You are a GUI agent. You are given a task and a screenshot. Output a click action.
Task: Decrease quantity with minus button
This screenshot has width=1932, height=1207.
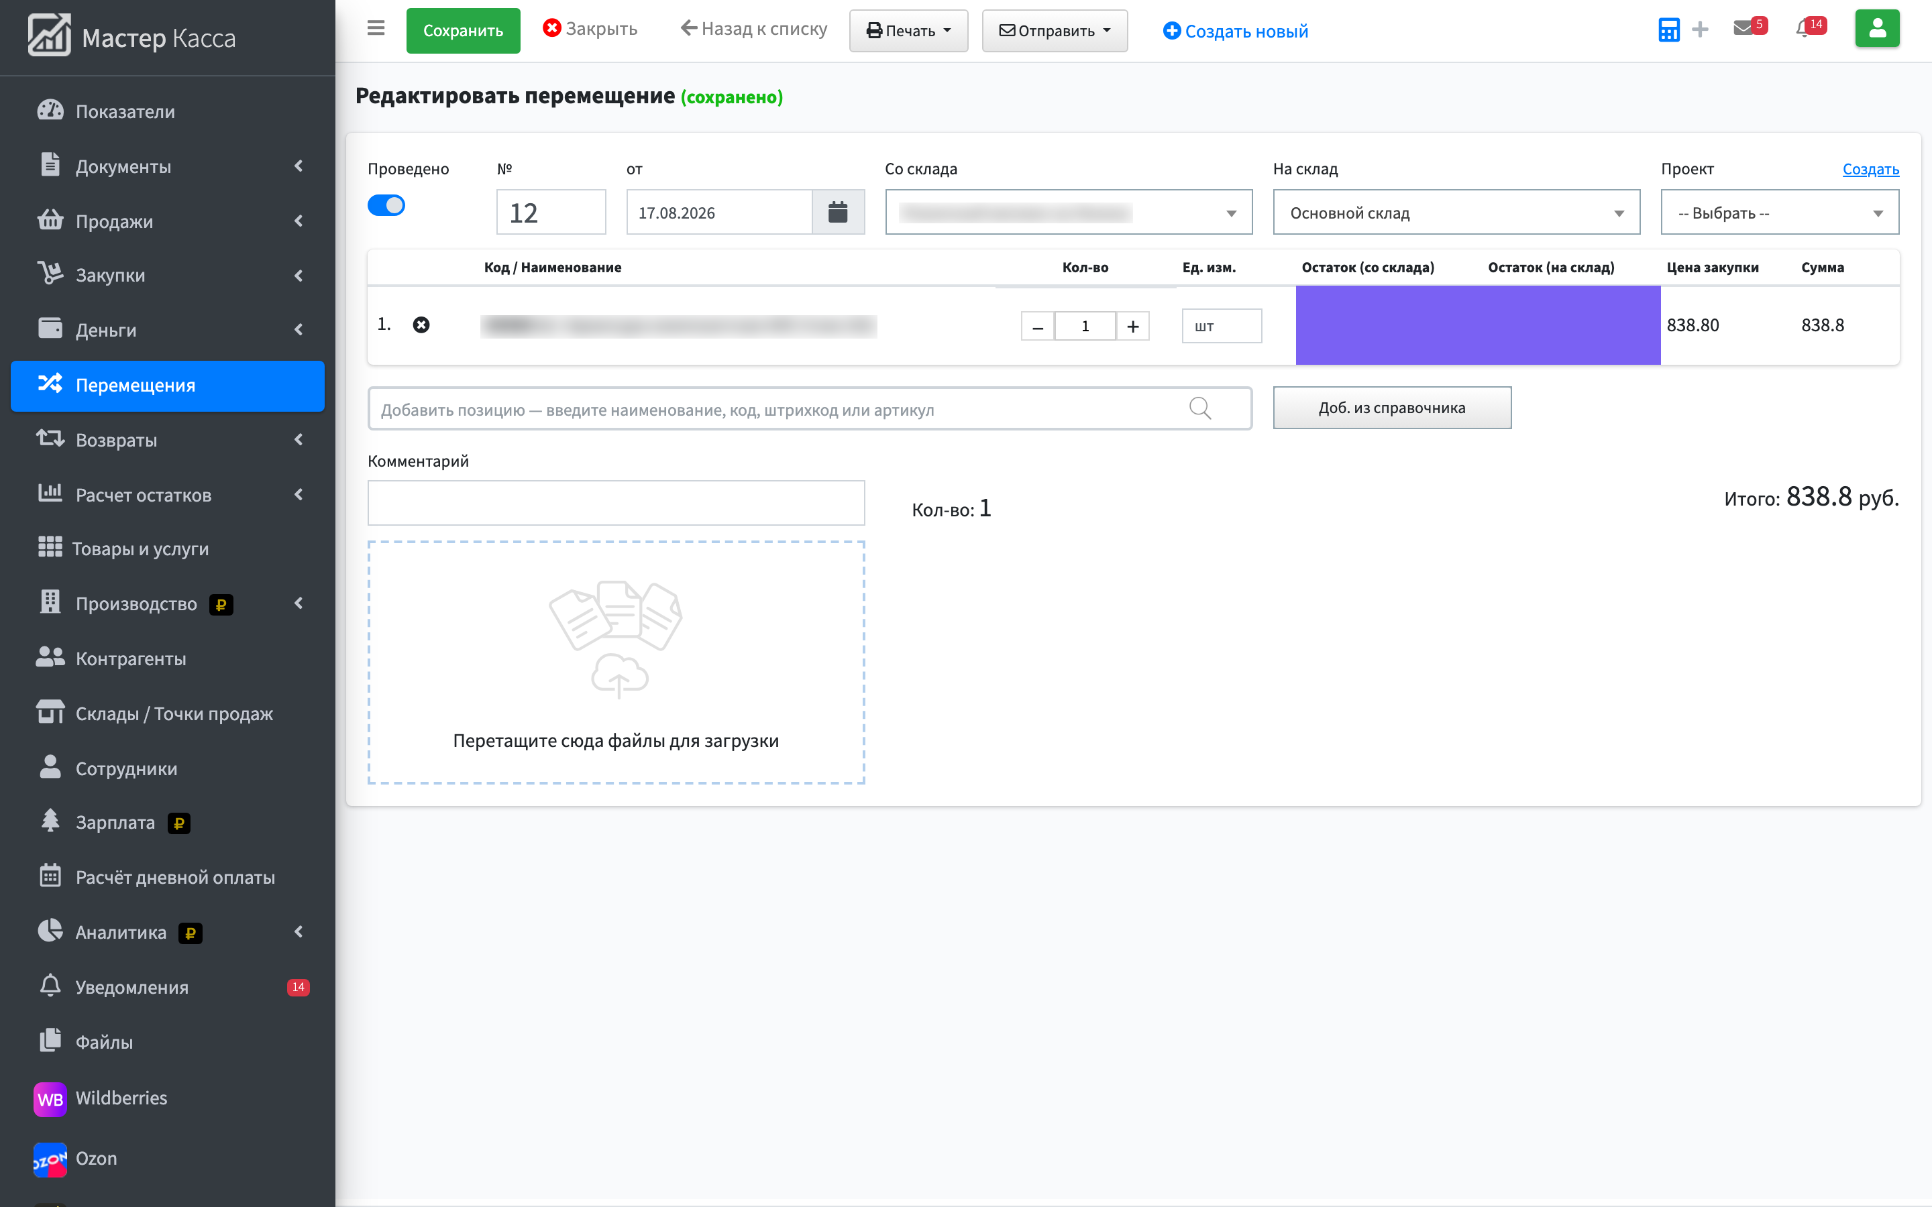click(1037, 327)
